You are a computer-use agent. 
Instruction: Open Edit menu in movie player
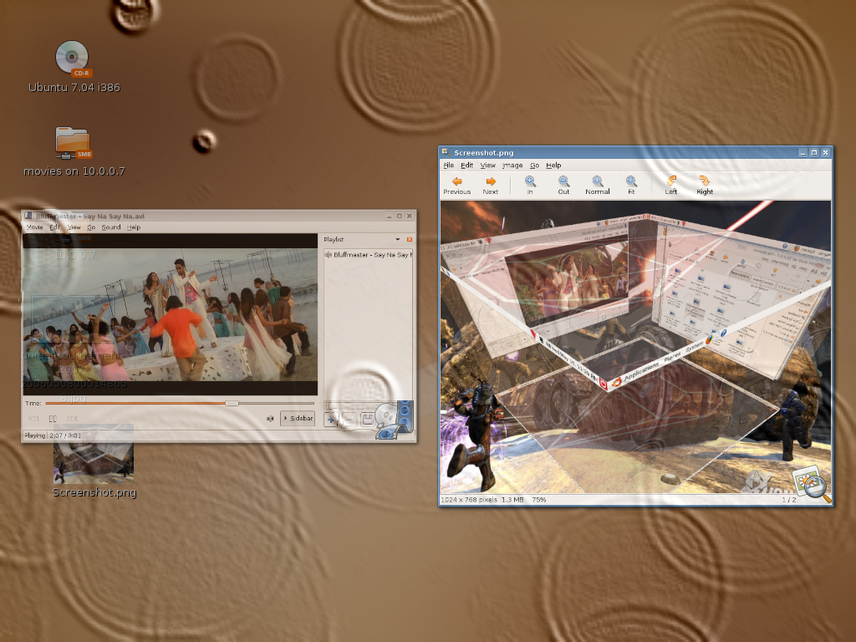pos(54,227)
